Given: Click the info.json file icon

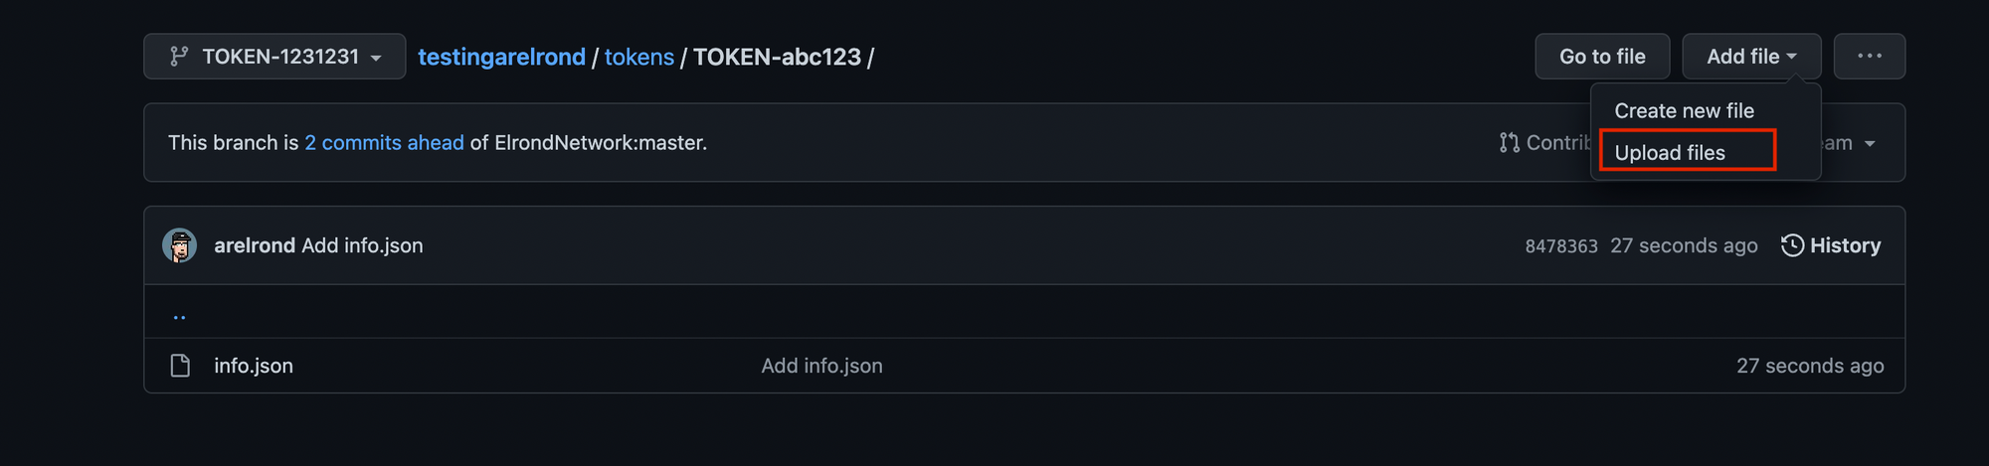Looking at the screenshot, I should pos(180,366).
